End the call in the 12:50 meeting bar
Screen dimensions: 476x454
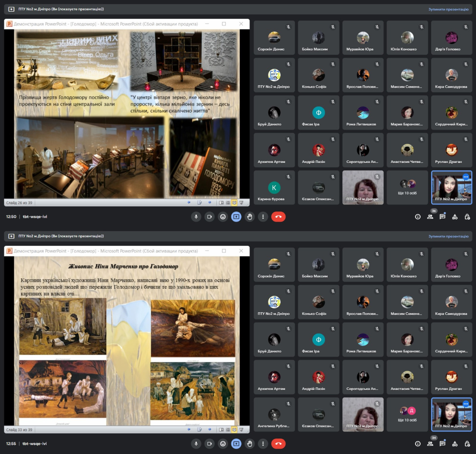pos(279,217)
